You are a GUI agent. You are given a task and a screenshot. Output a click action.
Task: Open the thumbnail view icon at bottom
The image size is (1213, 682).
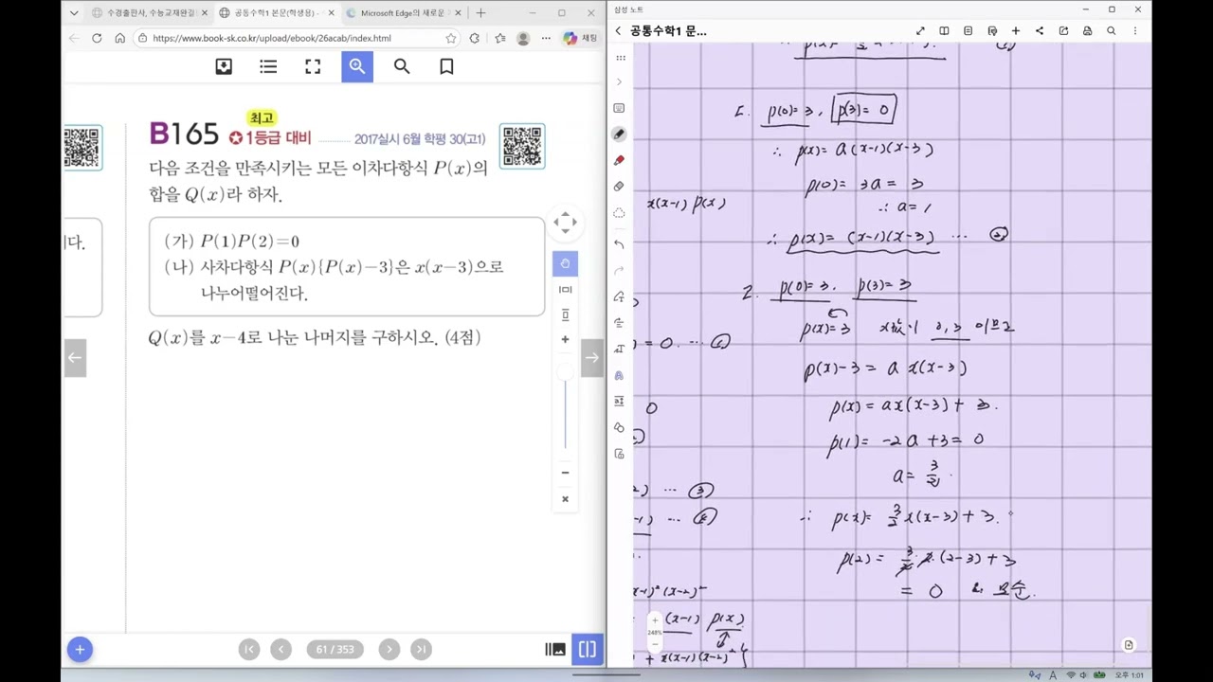coord(555,649)
